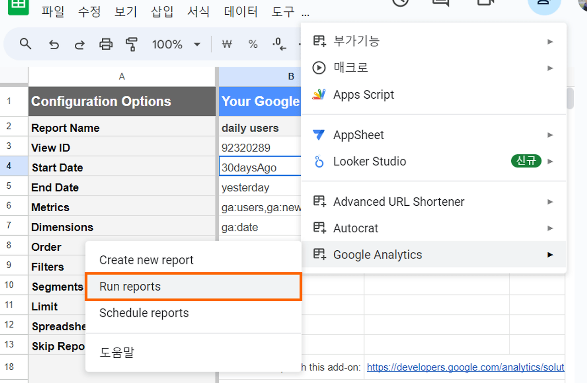Image resolution: width=587 pixels, height=383 pixels.
Task: Expand the Looker Studio submenu arrow
Action: point(550,162)
